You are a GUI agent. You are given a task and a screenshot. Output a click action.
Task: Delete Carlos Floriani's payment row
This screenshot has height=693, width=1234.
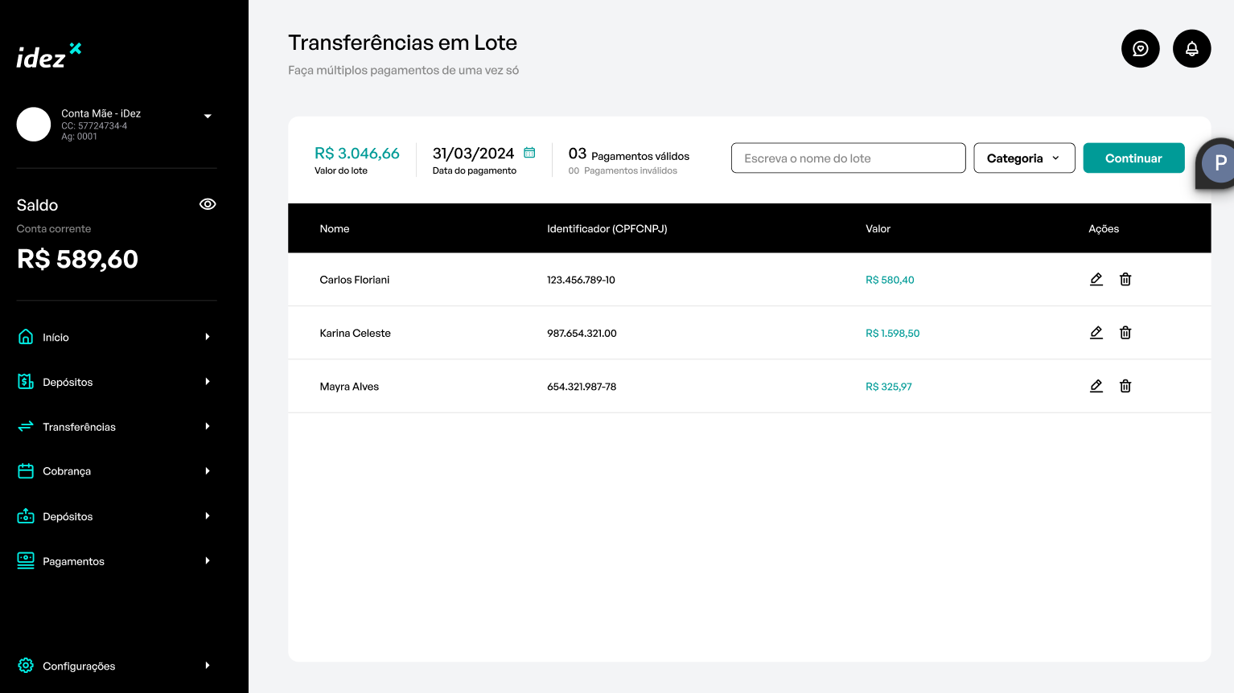[x=1125, y=279]
